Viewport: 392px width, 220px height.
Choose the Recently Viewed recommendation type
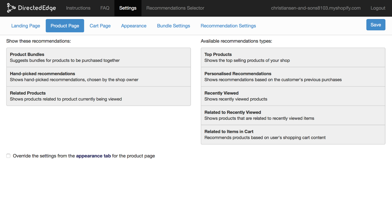pos(293,96)
